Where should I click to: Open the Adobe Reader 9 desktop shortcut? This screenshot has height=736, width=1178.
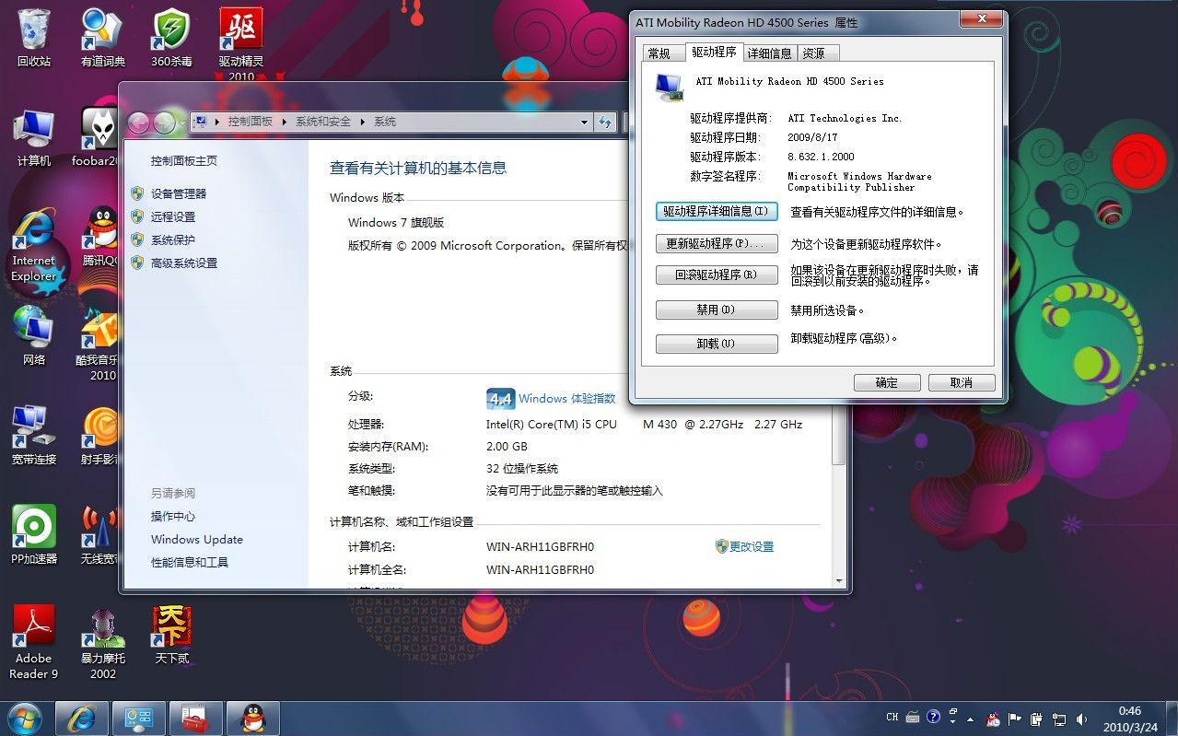pyautogui.click(x=34, y=641)
